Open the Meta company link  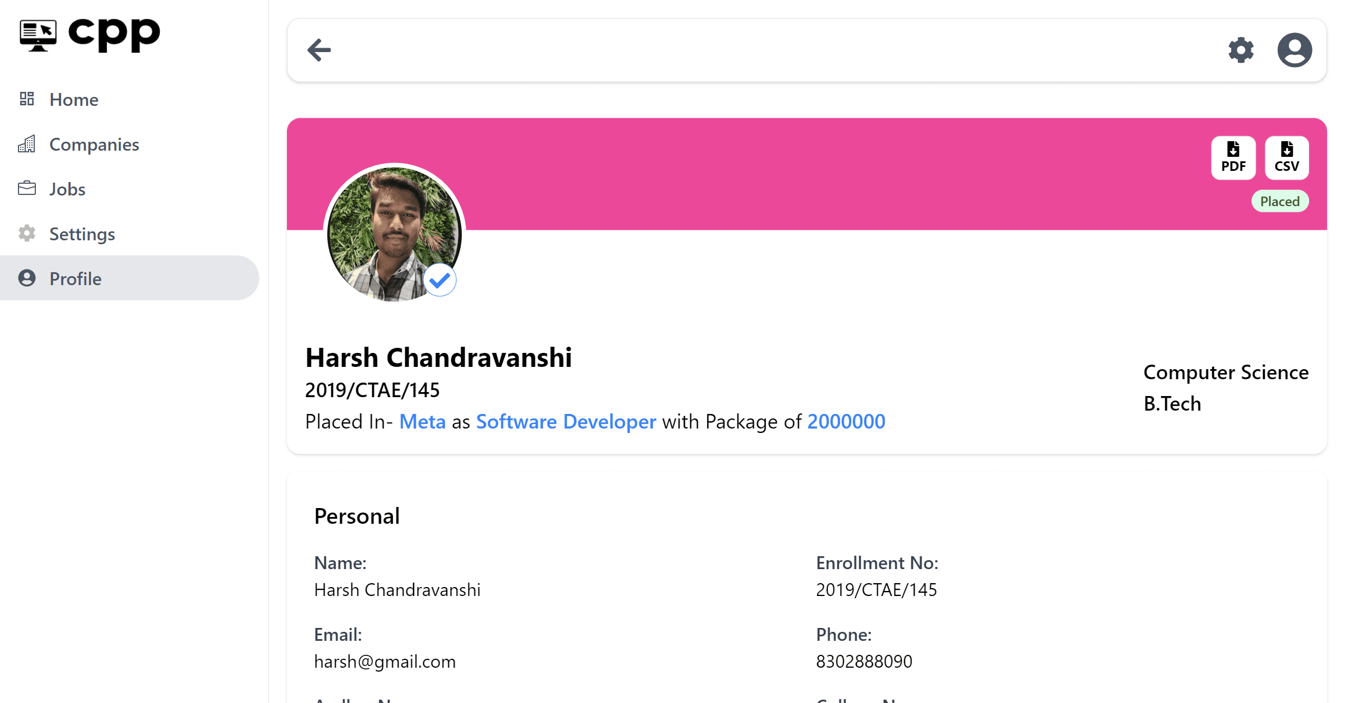pyautogui.click(x=423, y=422)
